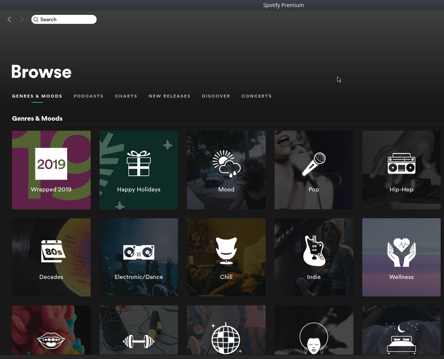
Task: Click the Browse page title
Action: tap(41, 72)
